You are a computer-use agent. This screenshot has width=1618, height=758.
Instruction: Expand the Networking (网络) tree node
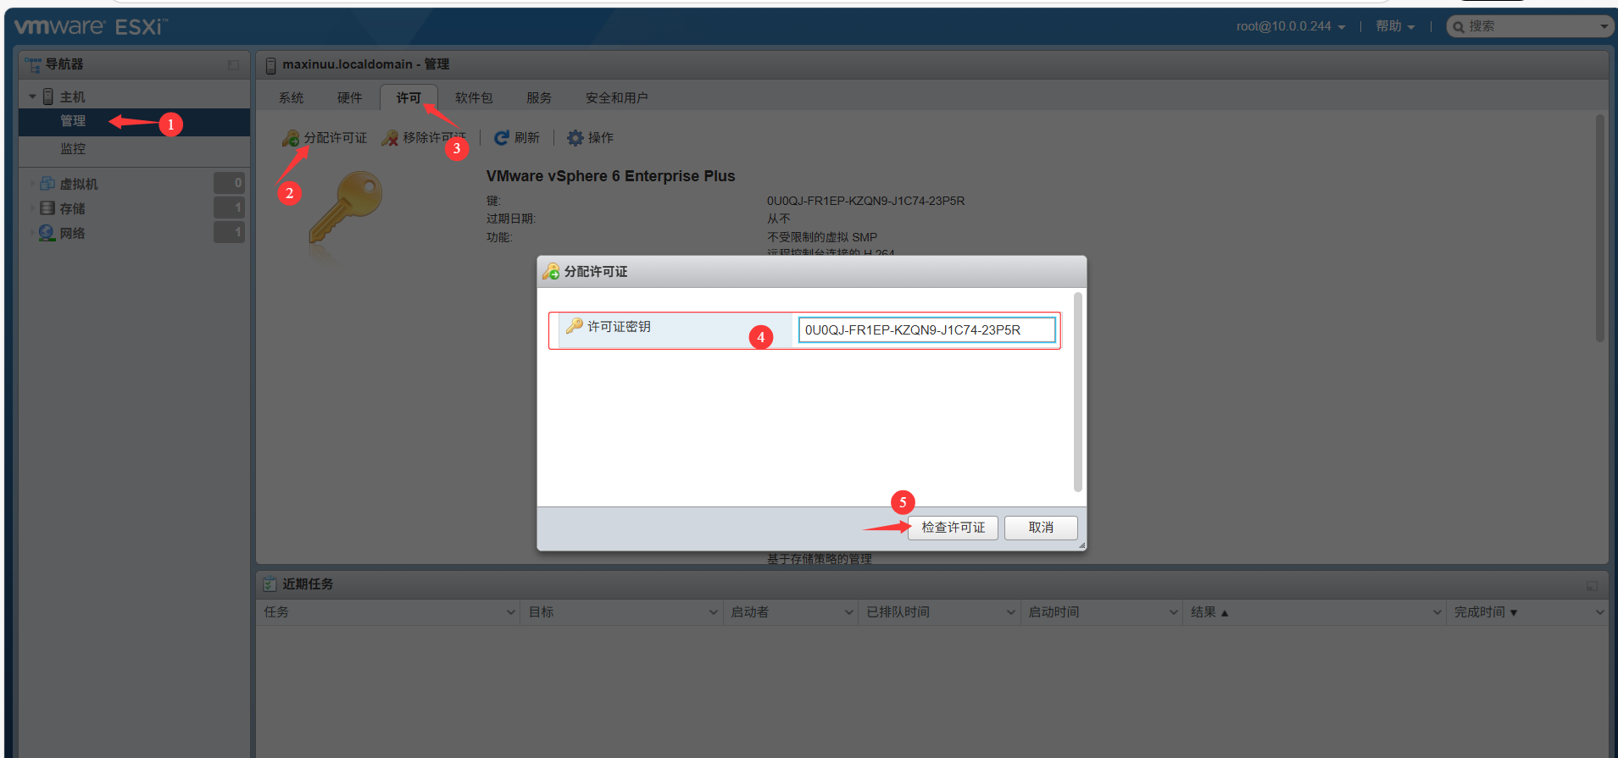point(32,233)
